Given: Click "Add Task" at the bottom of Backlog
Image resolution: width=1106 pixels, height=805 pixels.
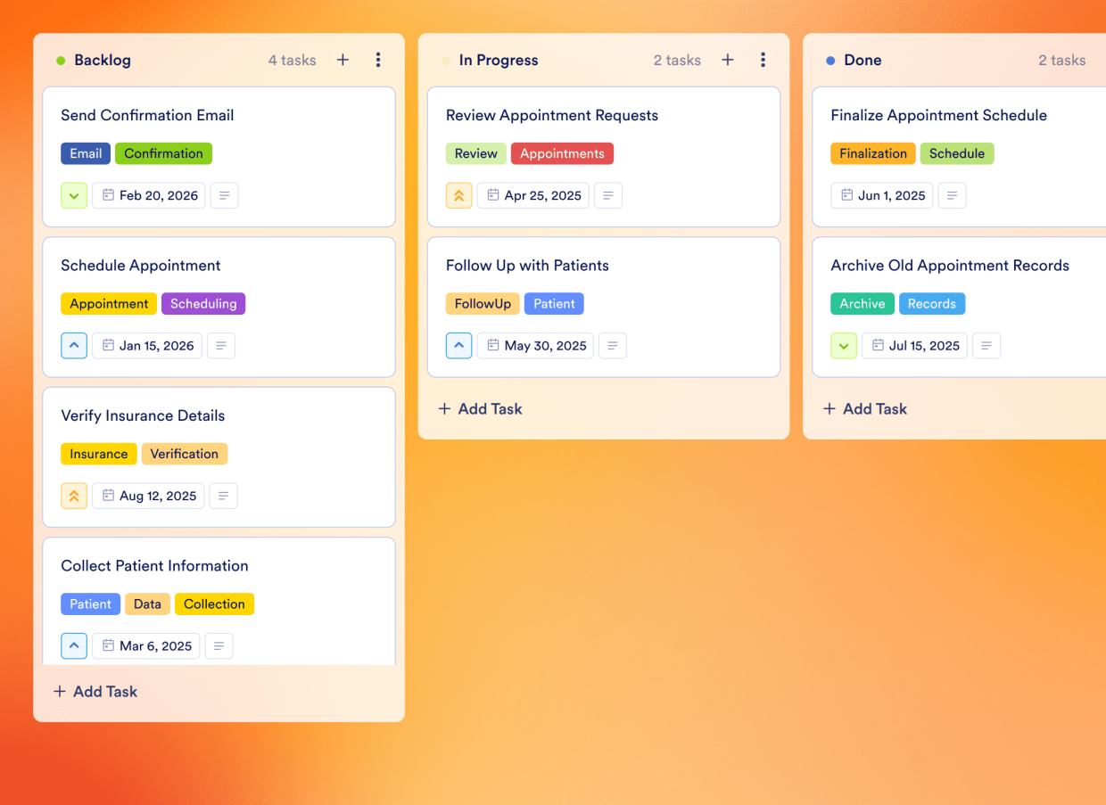Looking at the screenshot, I should (x=95, y=691).
